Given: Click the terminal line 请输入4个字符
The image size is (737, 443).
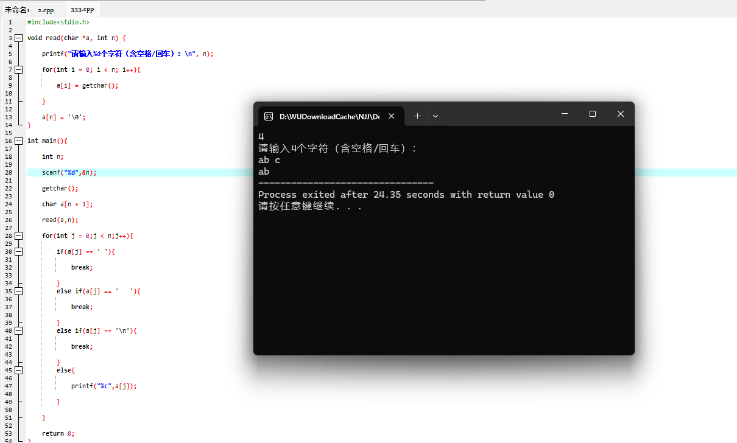Looking at the screenshot, I should click(x=337, y=148).
